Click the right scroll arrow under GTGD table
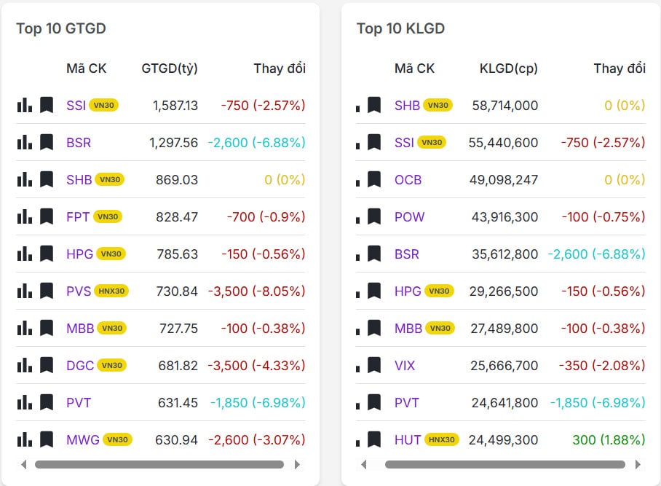Viewport: 661px width, 486px height. tap(297, 463)
